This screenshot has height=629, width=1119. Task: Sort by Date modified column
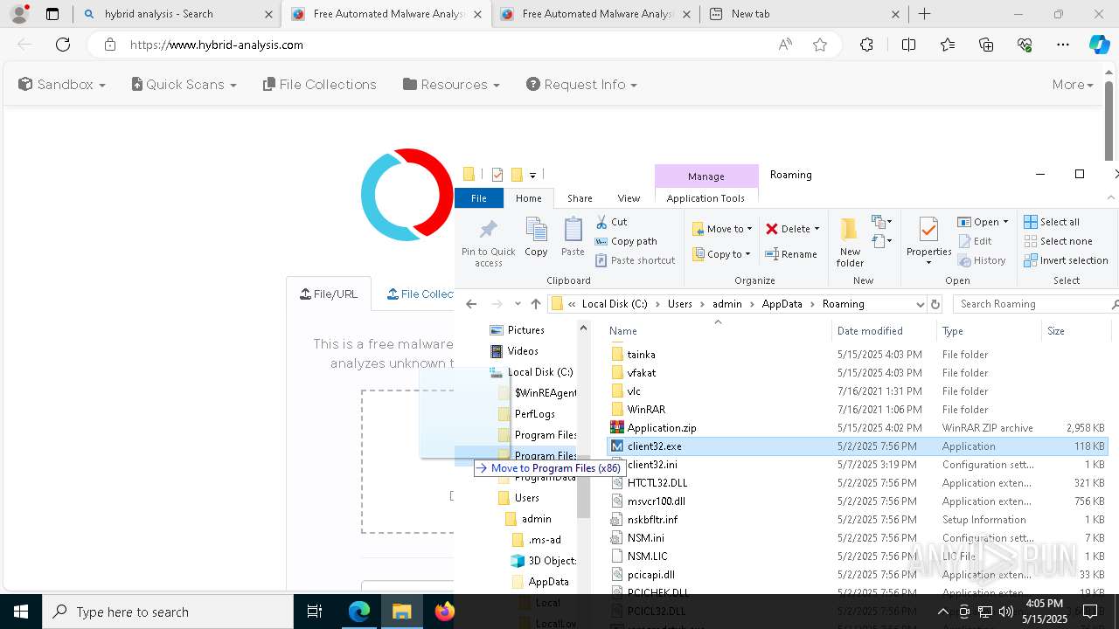(x=870, y=331)
